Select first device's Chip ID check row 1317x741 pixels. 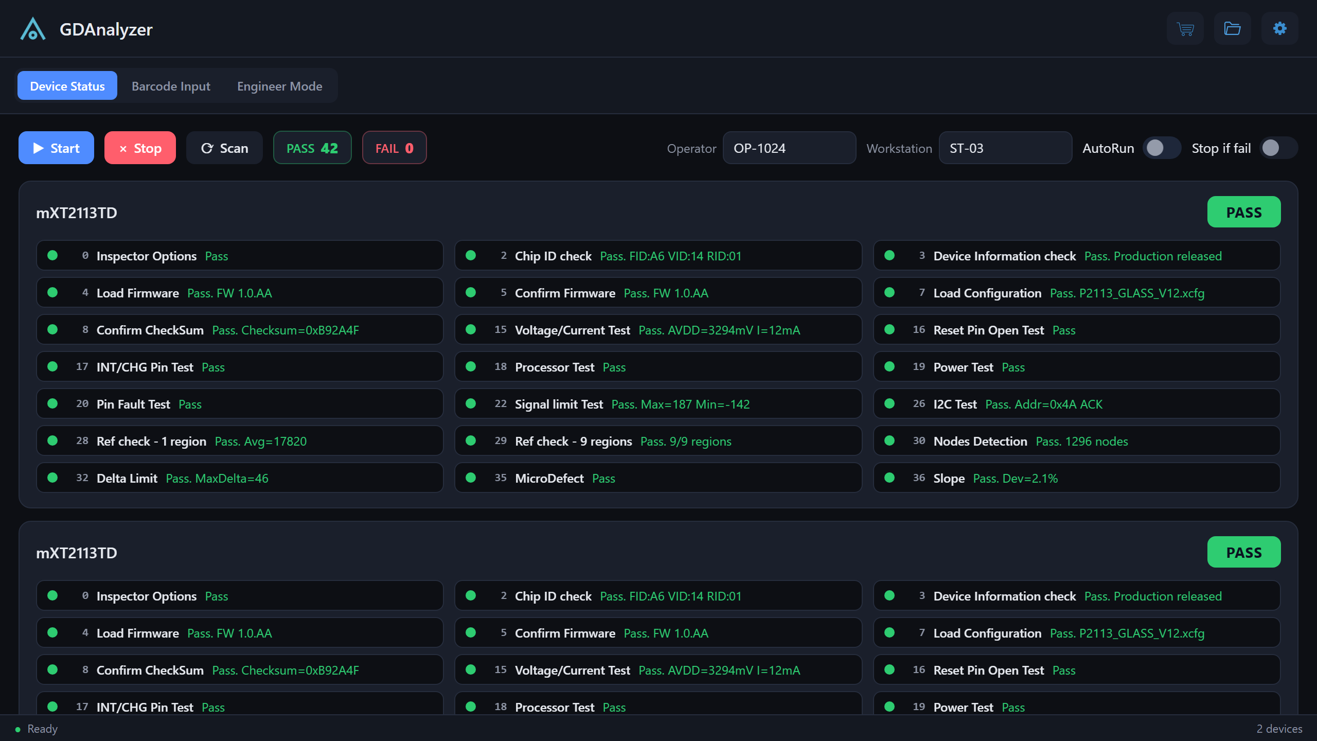click(658, 256)
